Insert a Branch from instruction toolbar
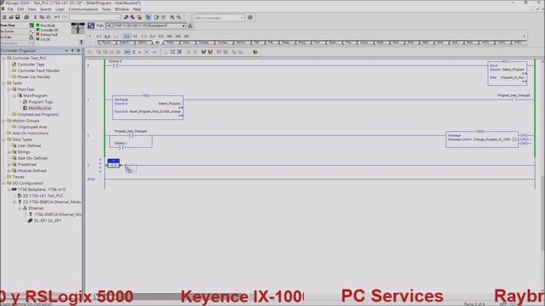This screenshot has width=545, height=306. [107, 36]
